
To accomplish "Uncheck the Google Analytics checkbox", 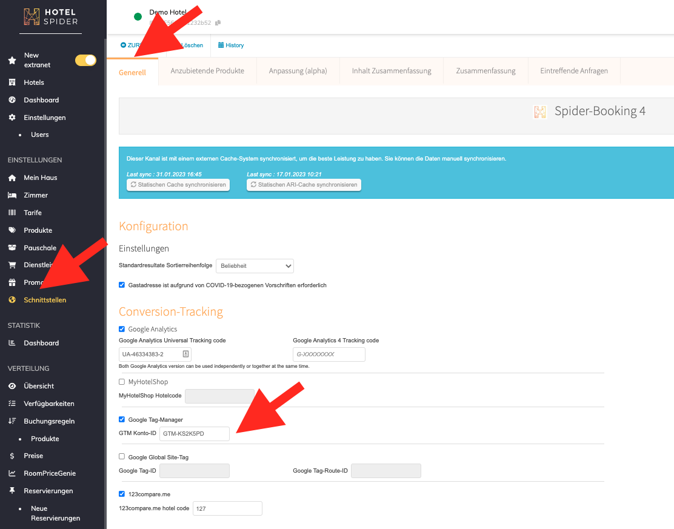I will pos(122,329).
